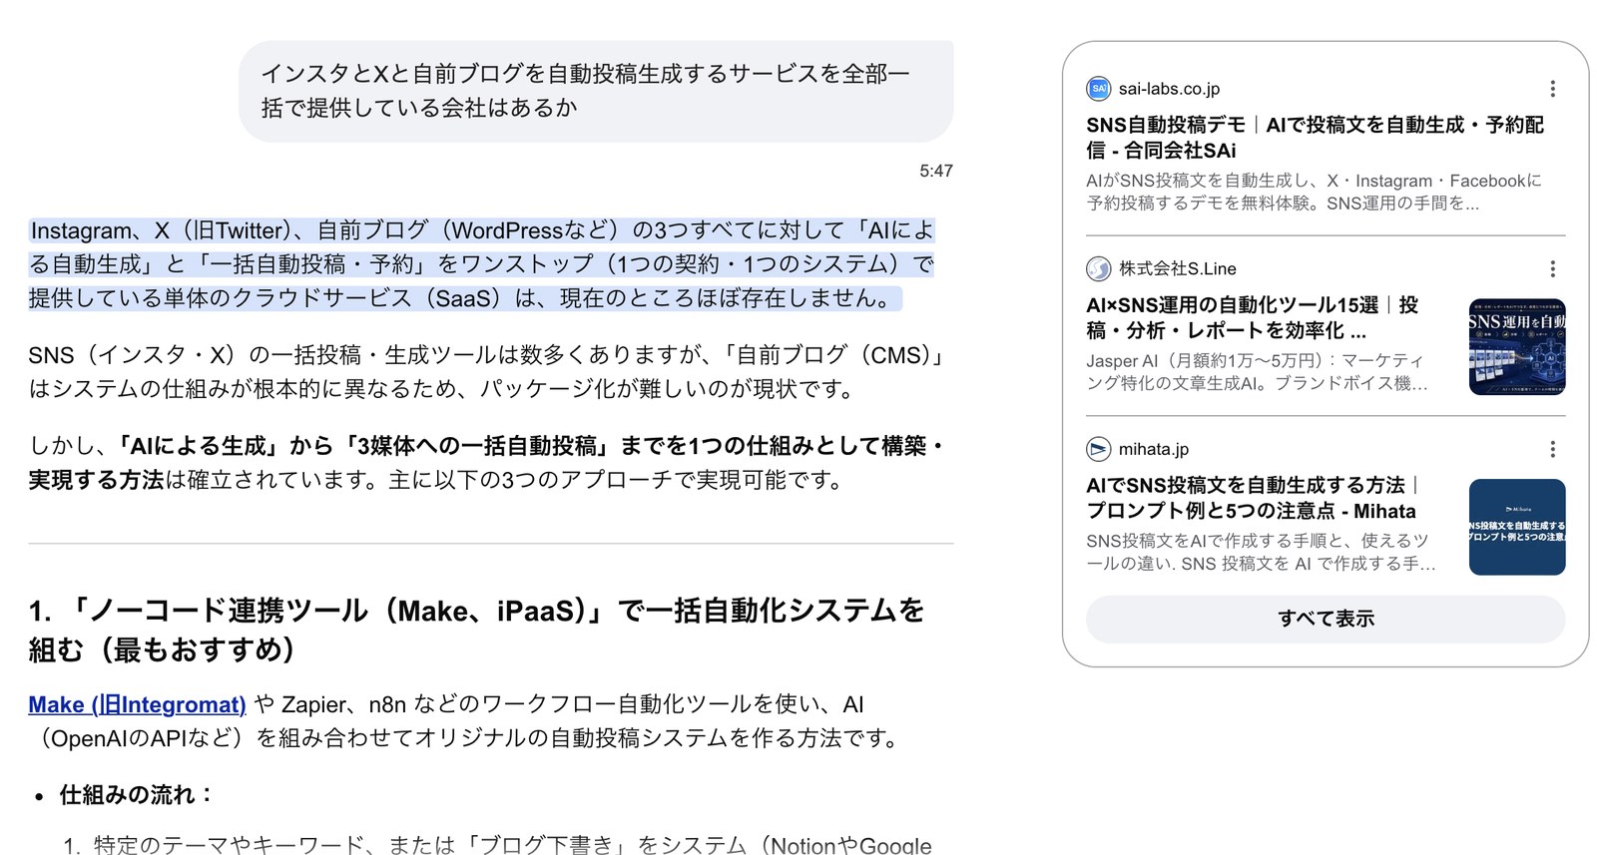Click the 株式会社S.Line source name
1597x855 pixels.
tap(1178, 269)
